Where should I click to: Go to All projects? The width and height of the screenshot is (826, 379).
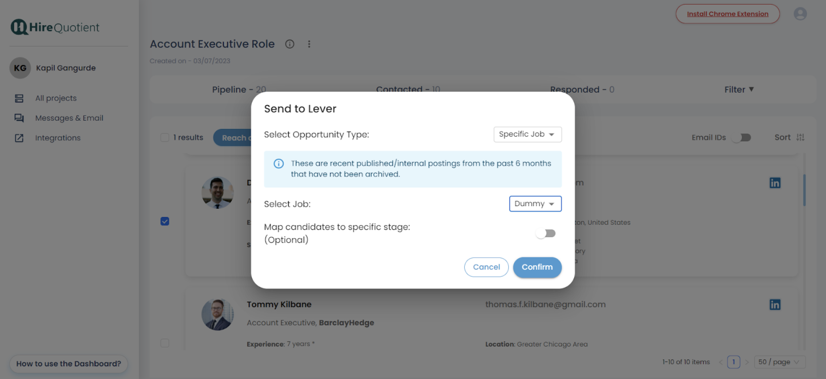coord(56,98)
